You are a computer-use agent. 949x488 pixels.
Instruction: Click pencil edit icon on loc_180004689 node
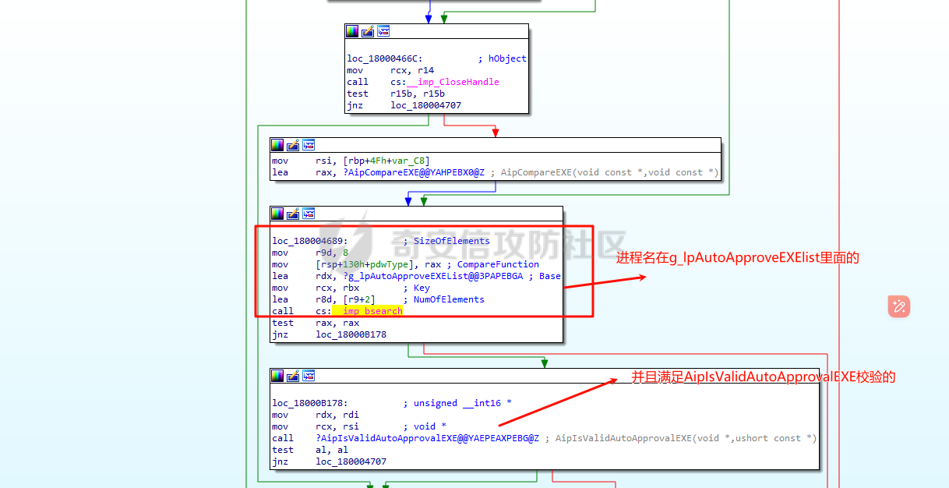tap(293, 214)
